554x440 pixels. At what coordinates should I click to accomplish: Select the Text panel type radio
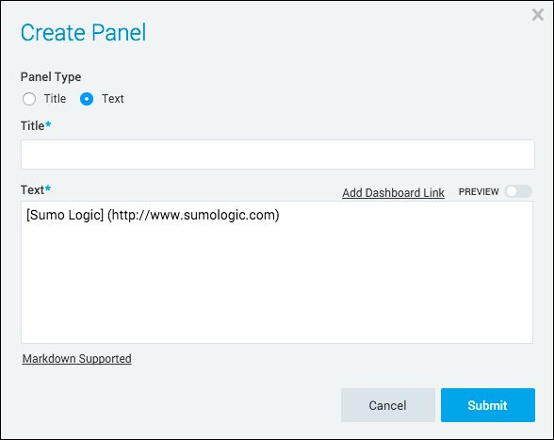87,99
